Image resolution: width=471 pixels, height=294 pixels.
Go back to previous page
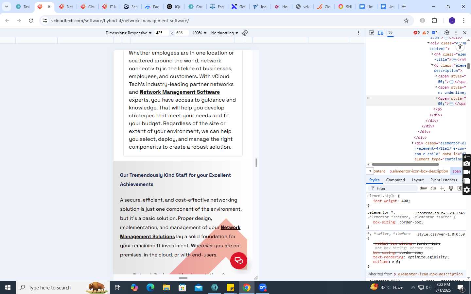(7, 21)
